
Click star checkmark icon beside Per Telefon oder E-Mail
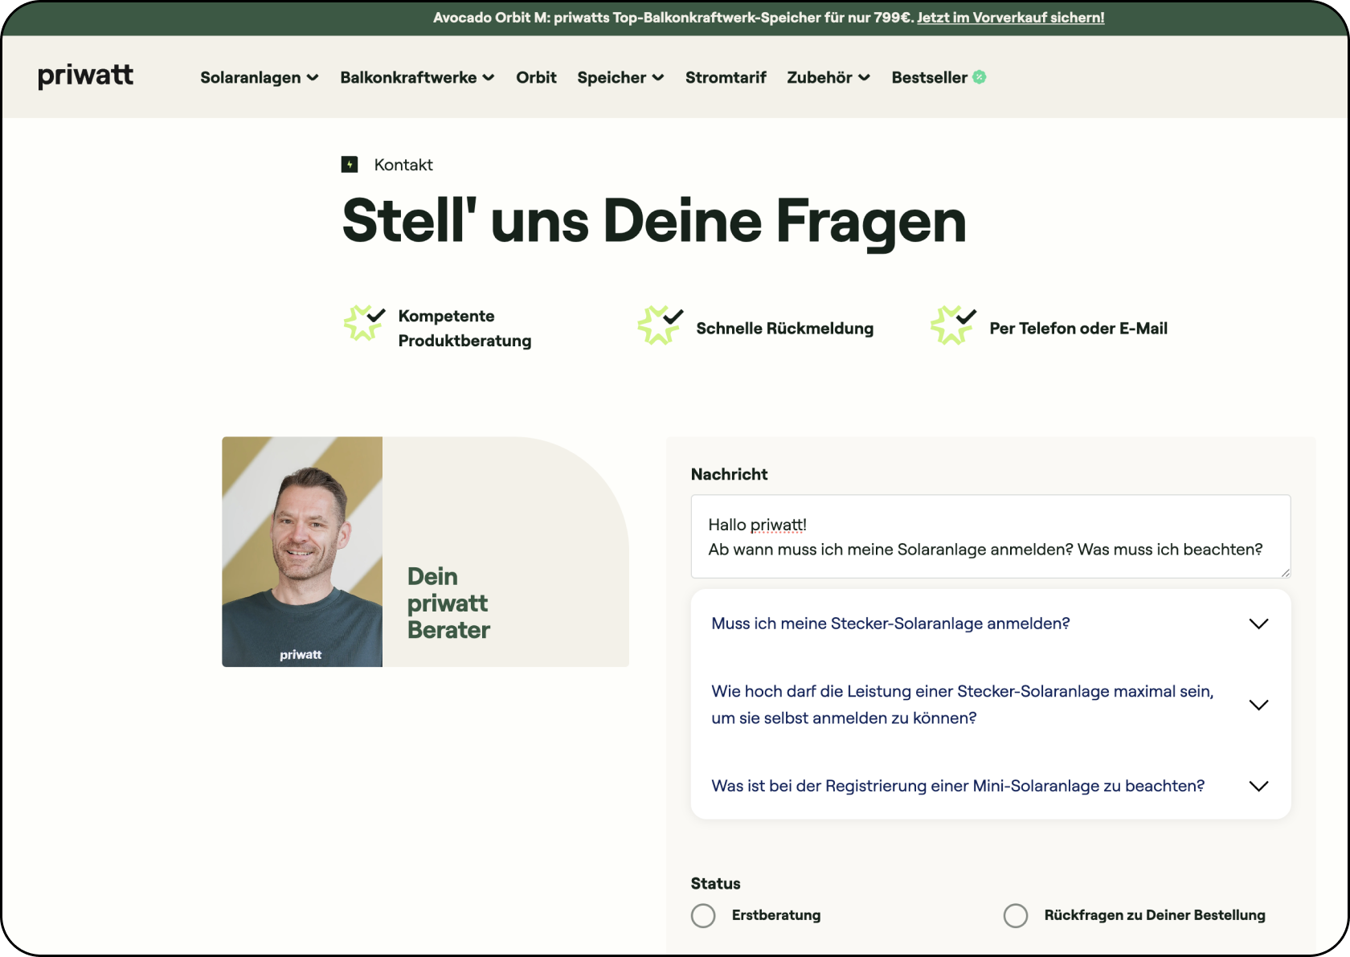[x=953, y=325]
